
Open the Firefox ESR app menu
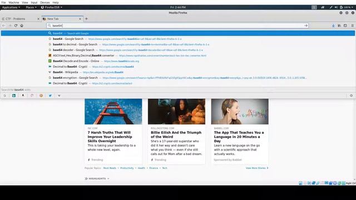tap(52, 7)
